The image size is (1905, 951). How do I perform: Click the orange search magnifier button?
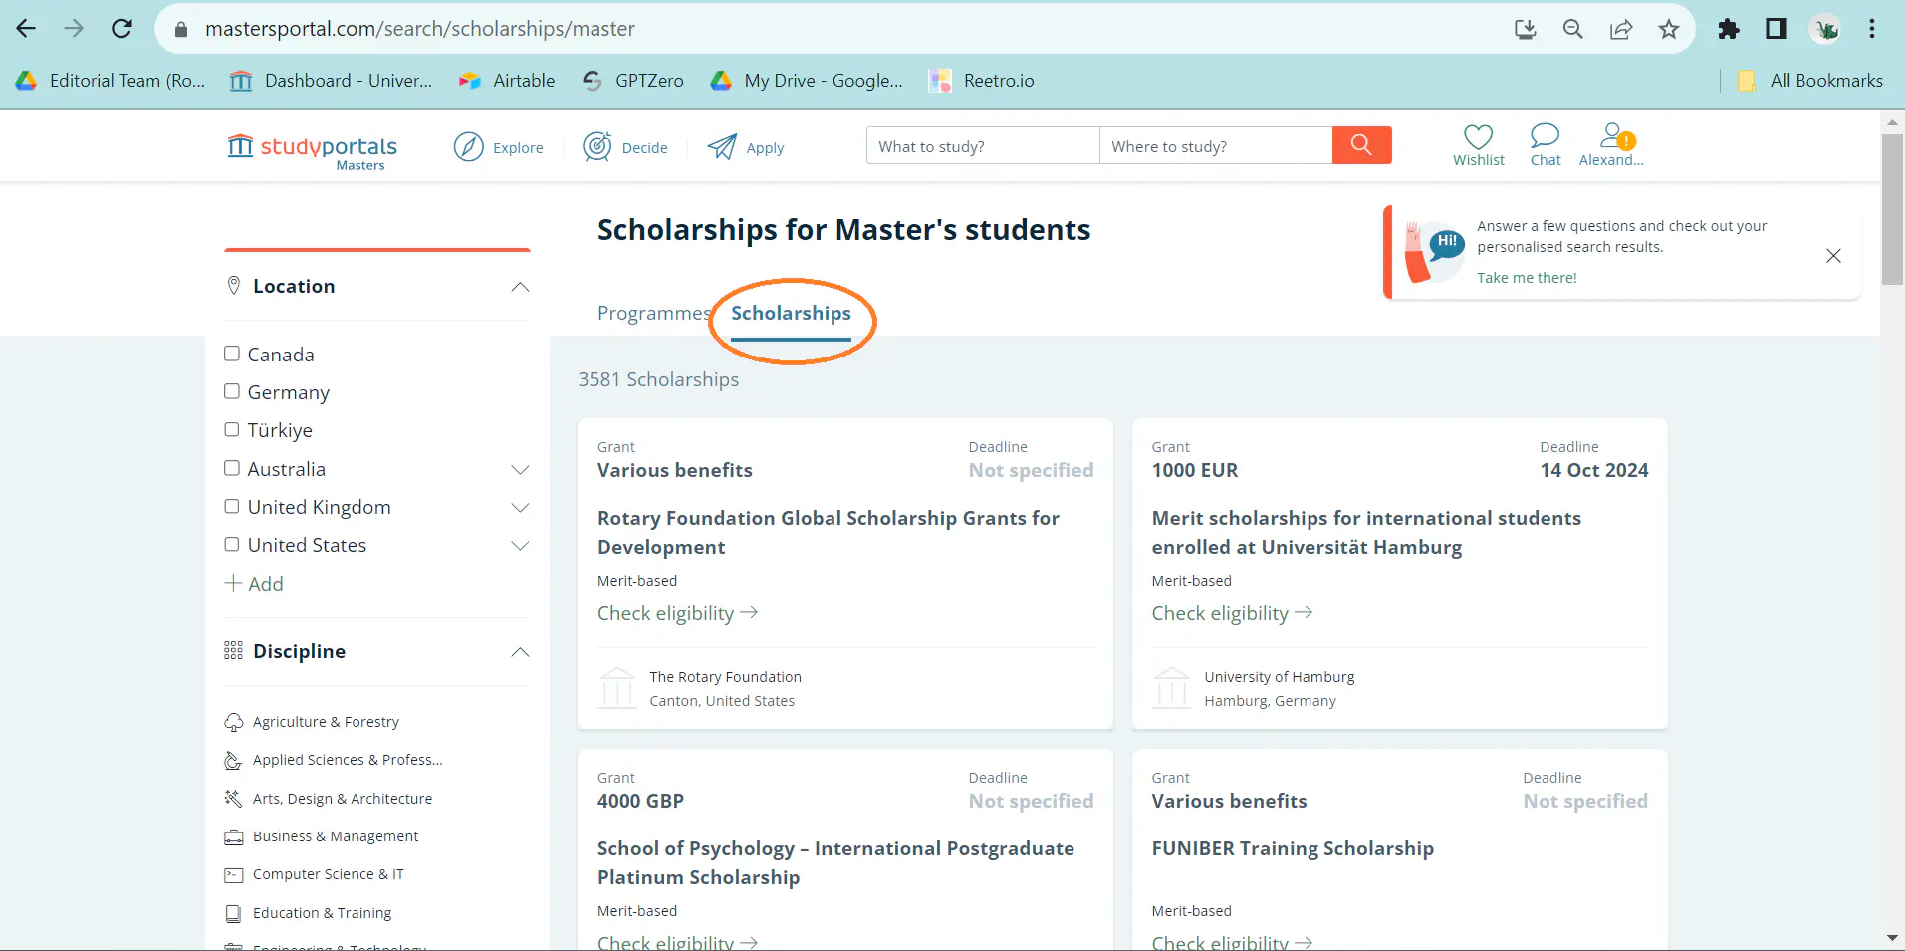click(1361, 145)
